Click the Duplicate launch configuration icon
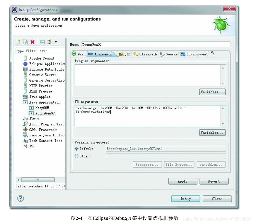The height and width of the screenshot is (224, 254). [x=25, y=42]
